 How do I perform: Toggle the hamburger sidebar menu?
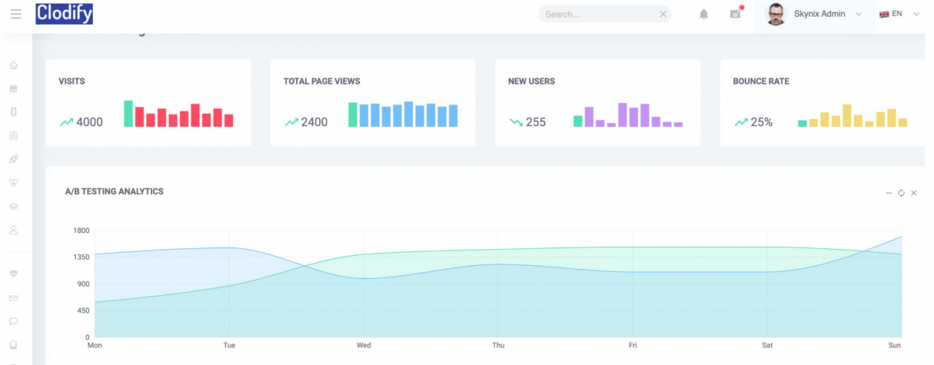(16, 14)
